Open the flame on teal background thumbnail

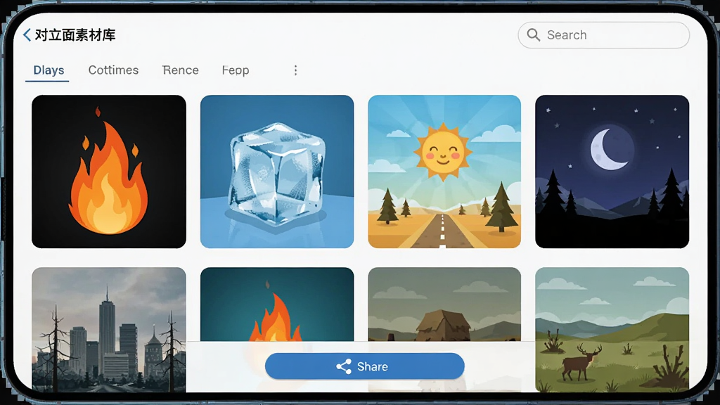[277, 304]
